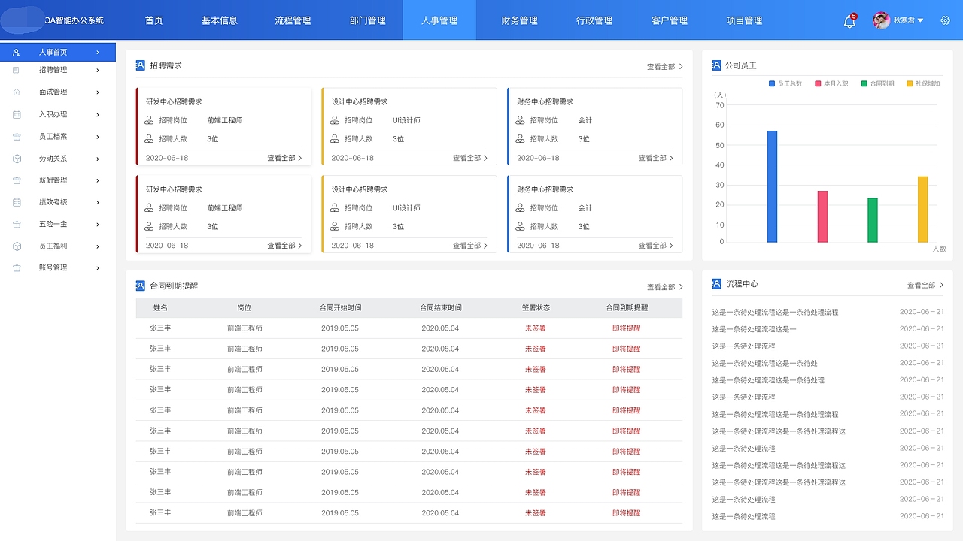Click the 薪酬管理 sidebar icon
Screen dimensions: 963x541
pos(17,180)
